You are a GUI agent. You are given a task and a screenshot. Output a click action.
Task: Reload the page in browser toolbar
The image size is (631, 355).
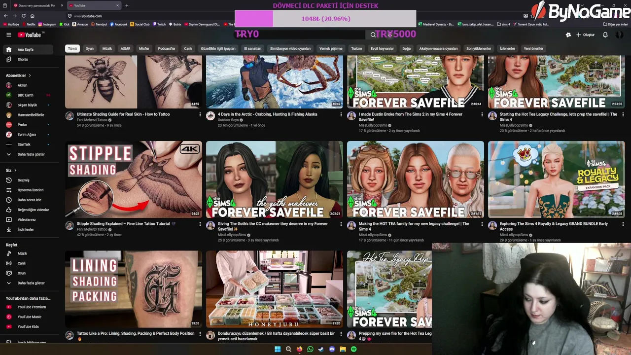(23, 16)
